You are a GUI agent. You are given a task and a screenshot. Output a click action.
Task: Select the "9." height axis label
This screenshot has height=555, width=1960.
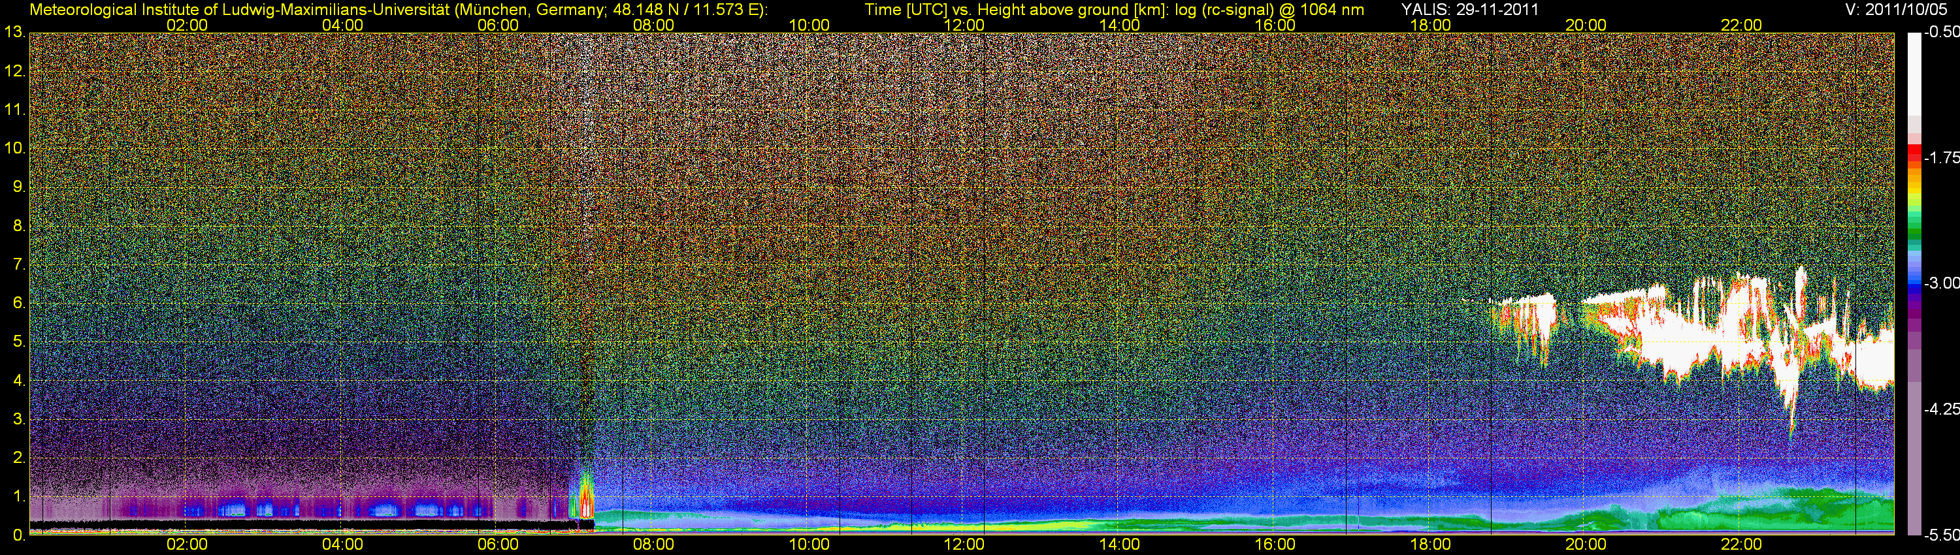[20, 188]
